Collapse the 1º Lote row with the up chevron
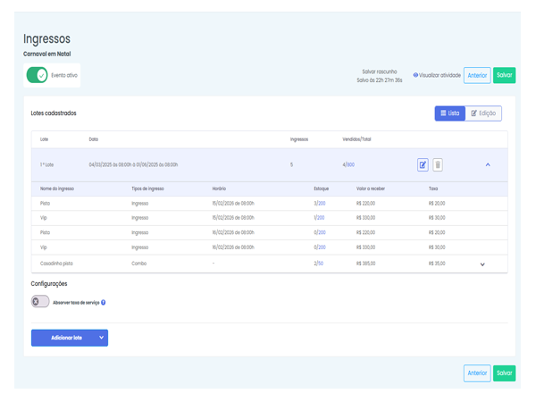Viewport: 536px width, 402px height. 488,164
